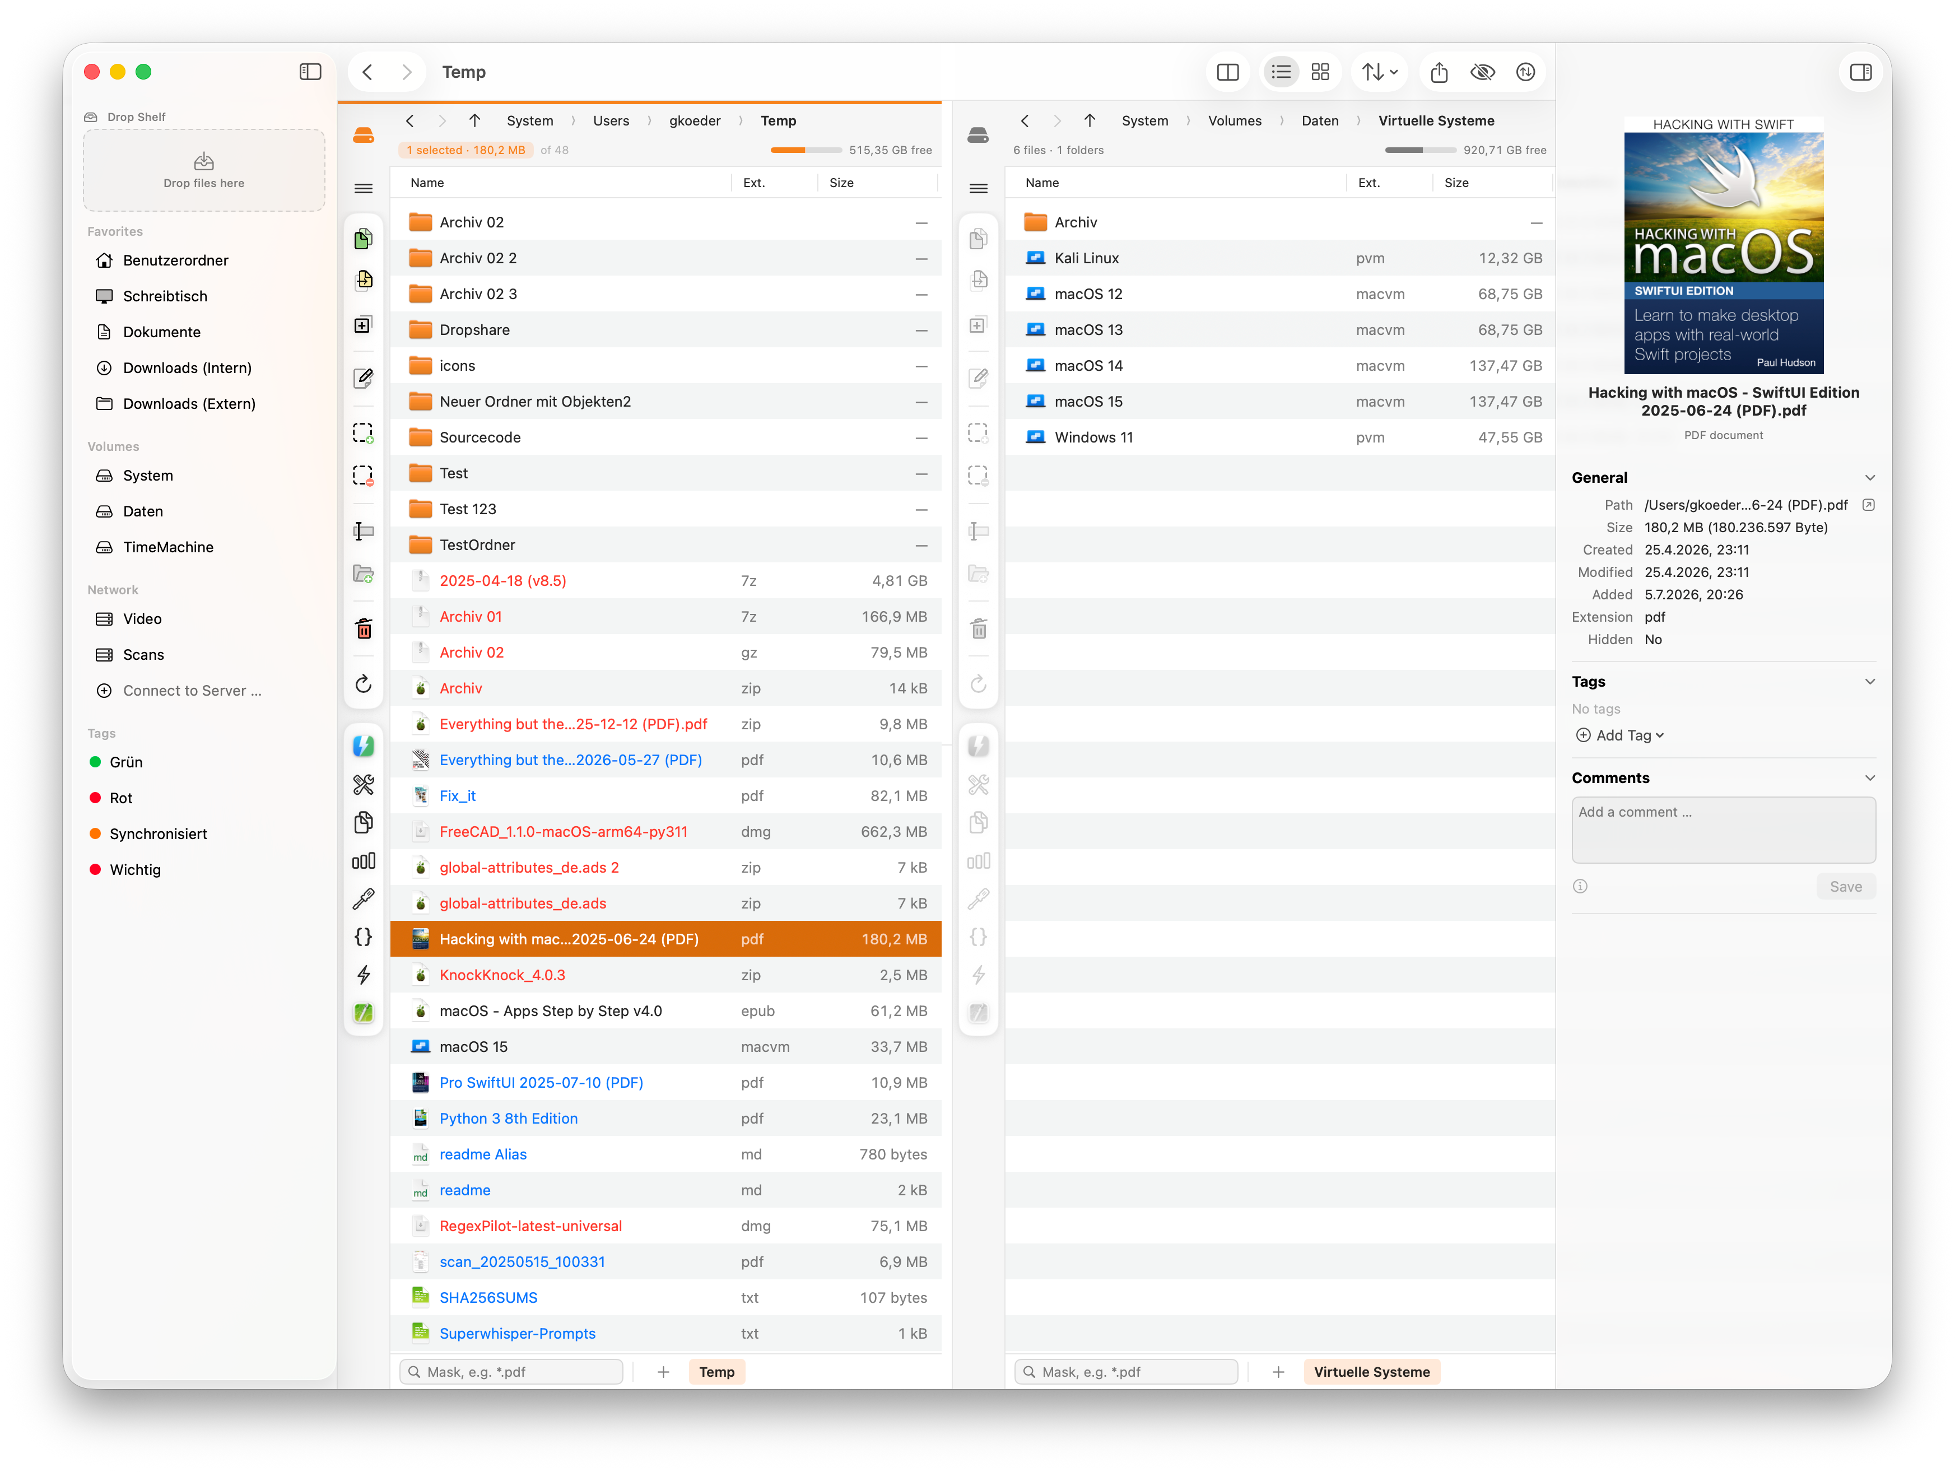The height and width of the screenshot is (1472, 1955).
Task: Click the sync circle icon in the top toolbar
Action: point(1525,72)
